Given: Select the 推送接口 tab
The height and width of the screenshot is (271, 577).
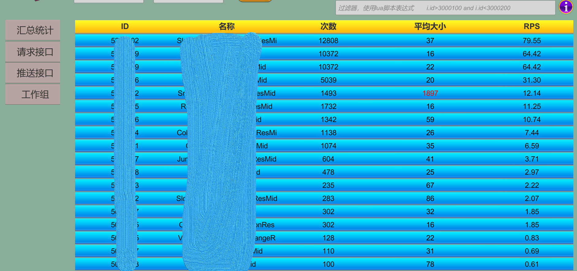Looking at the screenshot, I should point(33,73).
